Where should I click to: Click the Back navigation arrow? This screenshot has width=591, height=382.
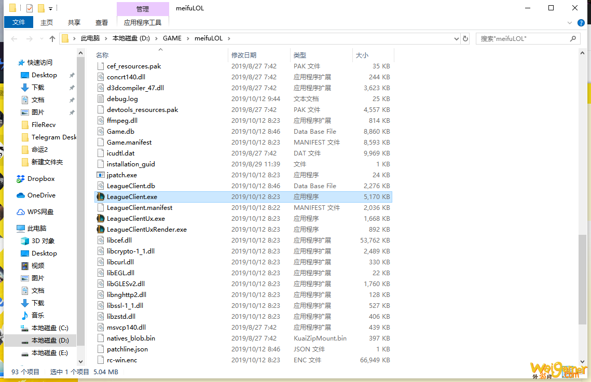(15, 38)
